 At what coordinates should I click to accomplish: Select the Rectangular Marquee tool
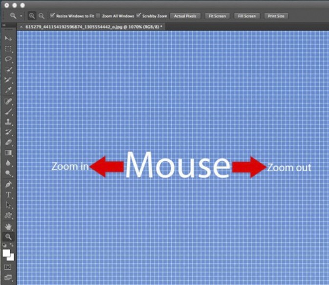click(8, 49)
